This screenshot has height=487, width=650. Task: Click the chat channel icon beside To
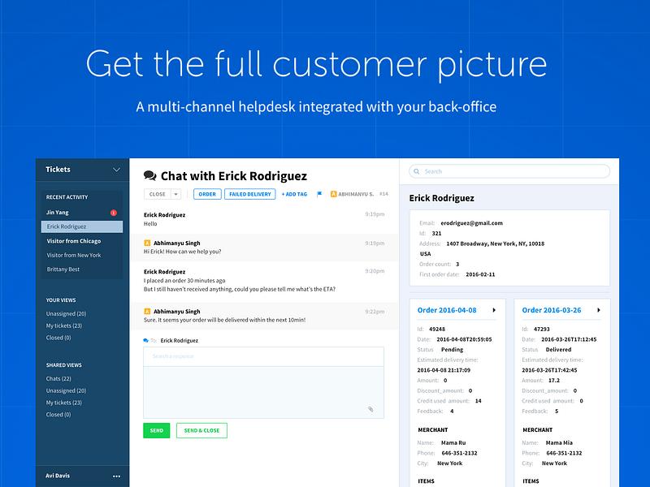click(x=146, y=340)
